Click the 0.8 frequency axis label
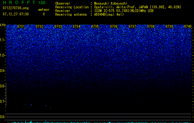 (2, 86)
